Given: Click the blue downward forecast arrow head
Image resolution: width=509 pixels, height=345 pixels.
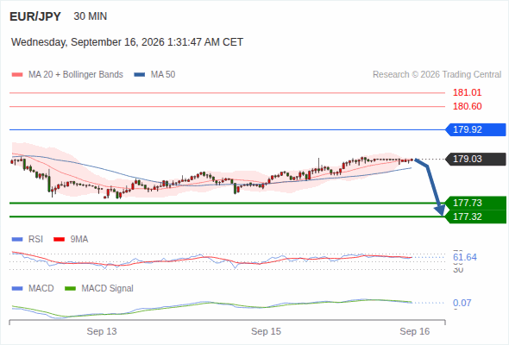Looking at the screenshot, I should [440, 210].
